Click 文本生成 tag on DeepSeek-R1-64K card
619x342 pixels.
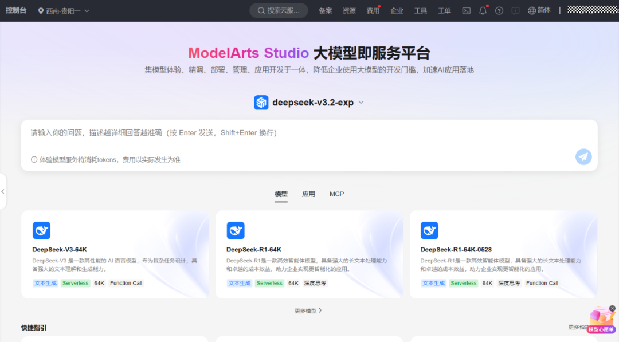[x=239, y=283]
